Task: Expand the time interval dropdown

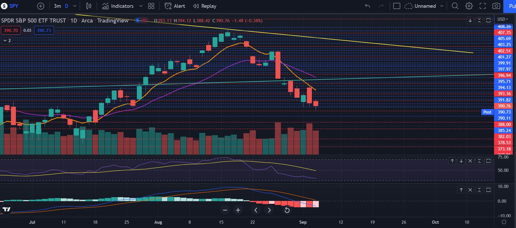Action: click(x=75, y=6)
